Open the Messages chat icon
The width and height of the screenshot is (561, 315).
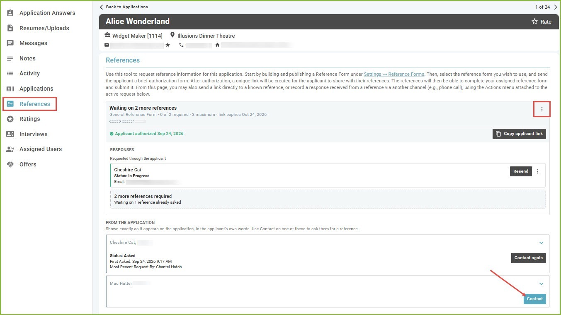(10, 43)
